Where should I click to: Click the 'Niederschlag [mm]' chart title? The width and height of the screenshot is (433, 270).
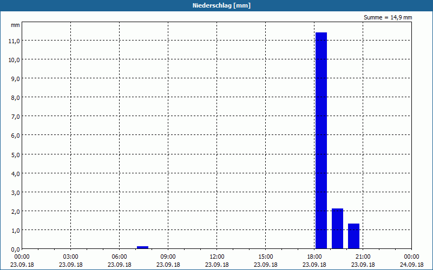221,5
